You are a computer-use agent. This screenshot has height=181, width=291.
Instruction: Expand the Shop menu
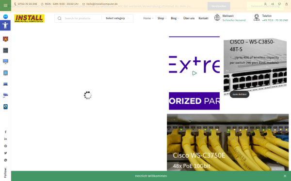click(162, 18)
